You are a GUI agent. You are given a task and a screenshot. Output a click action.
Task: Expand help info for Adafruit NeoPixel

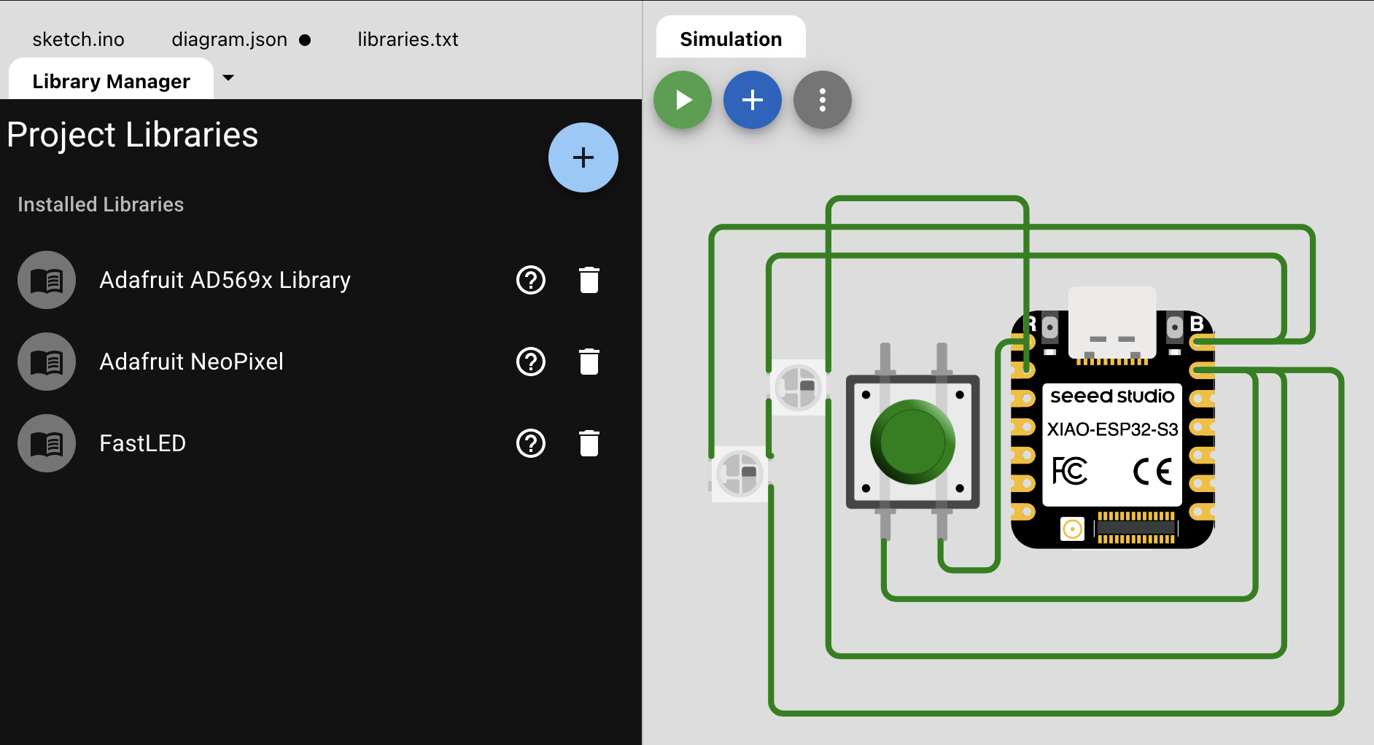coord(532,362)
